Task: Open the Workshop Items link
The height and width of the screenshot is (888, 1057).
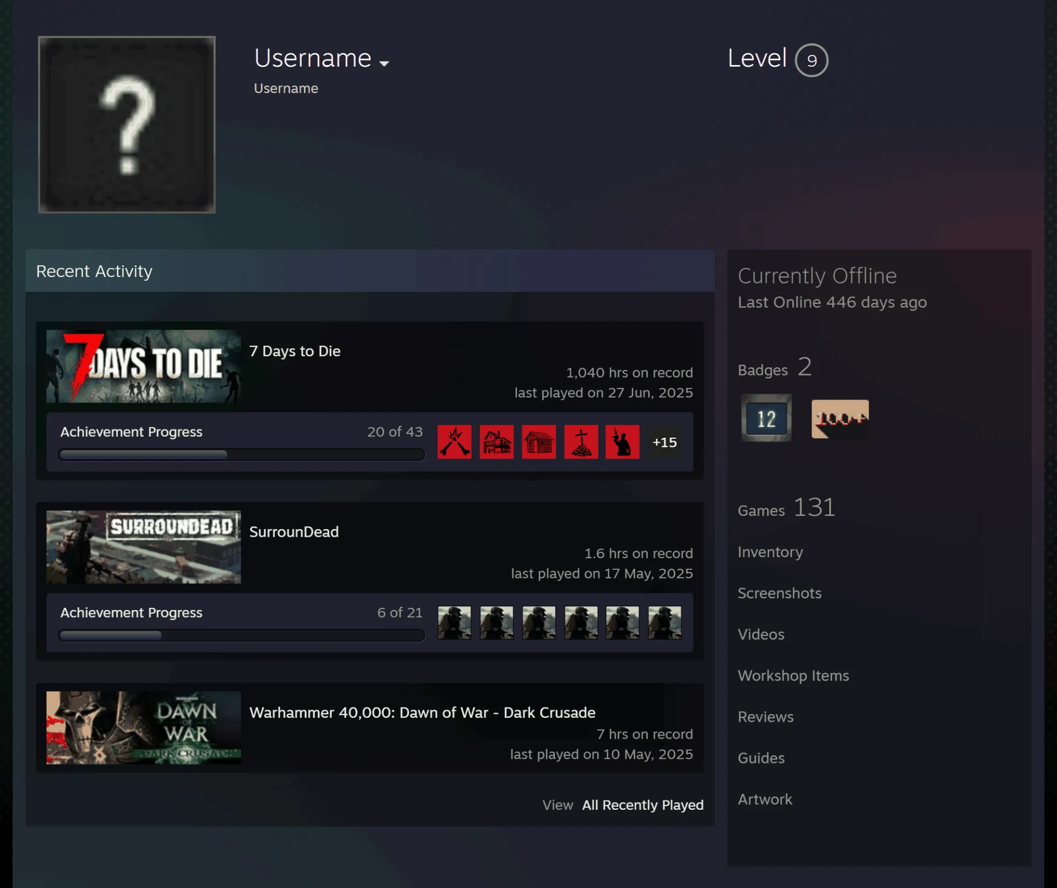Action: coord(793,676)
